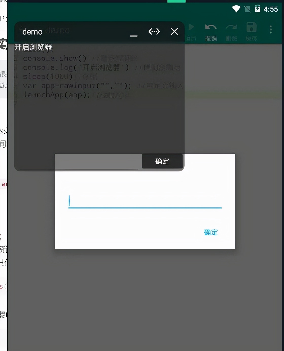Viewport: 284px width, 351px height.
Task: Click the demo window title
Action: [32, 32]
